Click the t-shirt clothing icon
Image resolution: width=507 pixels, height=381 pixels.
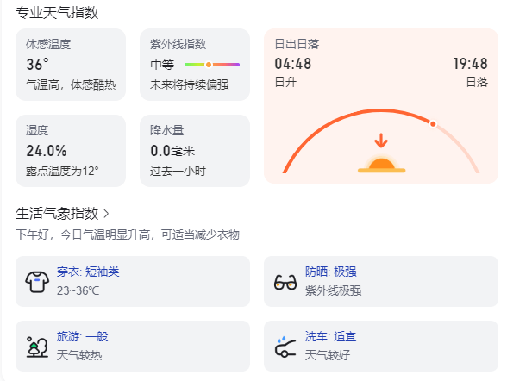(37, 282)
